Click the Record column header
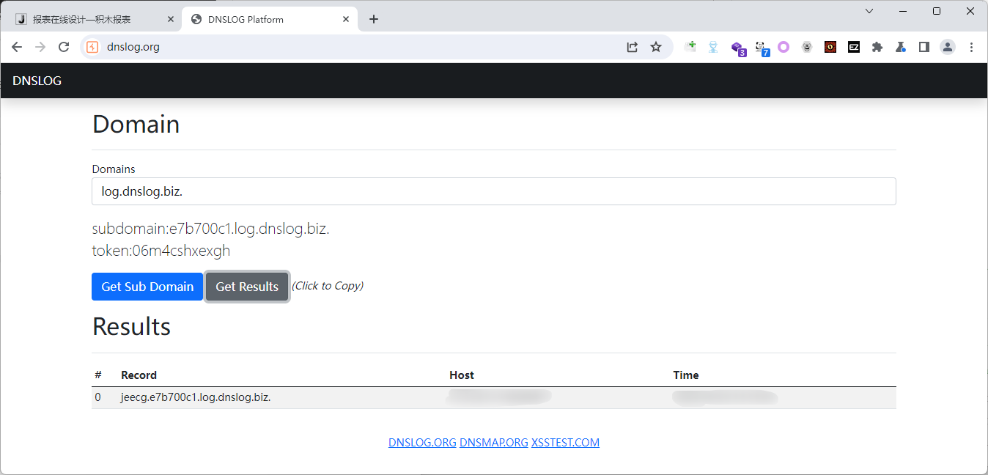This screenshot has width=988, height=475. pos(139,375)
